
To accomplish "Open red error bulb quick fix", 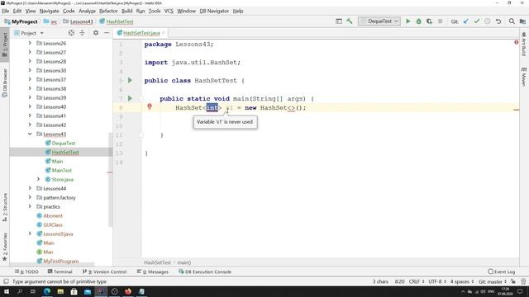I will coord(150,106).
